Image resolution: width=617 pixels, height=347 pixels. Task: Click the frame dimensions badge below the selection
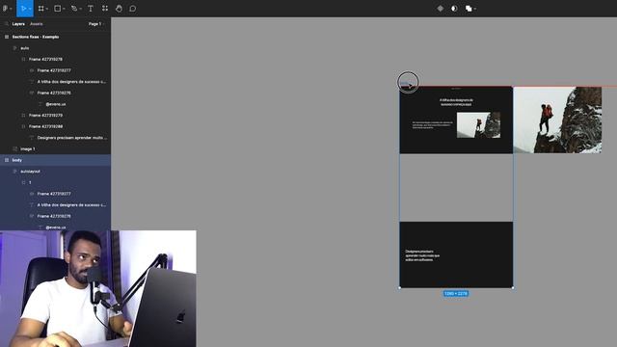tap(456, 293)
